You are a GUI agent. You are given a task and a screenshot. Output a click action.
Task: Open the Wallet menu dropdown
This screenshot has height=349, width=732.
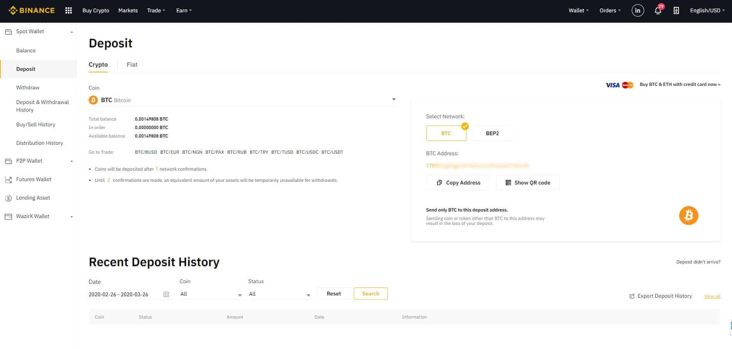tap(579, 10)
